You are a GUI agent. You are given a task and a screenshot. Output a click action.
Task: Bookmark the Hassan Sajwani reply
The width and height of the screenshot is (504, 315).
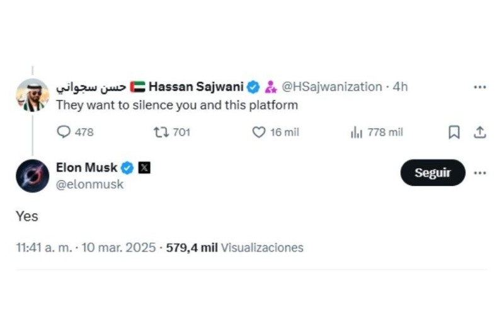tap(454, 132)
